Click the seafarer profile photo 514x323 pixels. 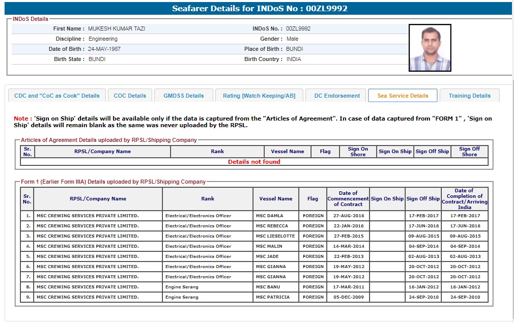pyautogui.click(x=430, y=48)
